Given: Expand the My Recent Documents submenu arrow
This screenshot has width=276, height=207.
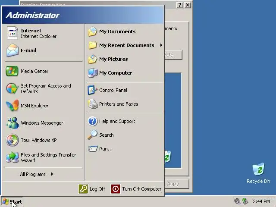Looking at the screenshot, I should (161, 45).
